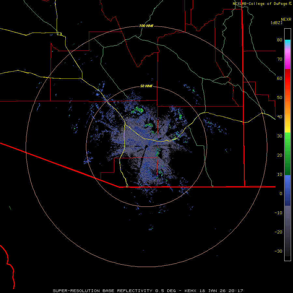
Task: Click the 70 value on the dBZ scale
Action: (280, 59)
